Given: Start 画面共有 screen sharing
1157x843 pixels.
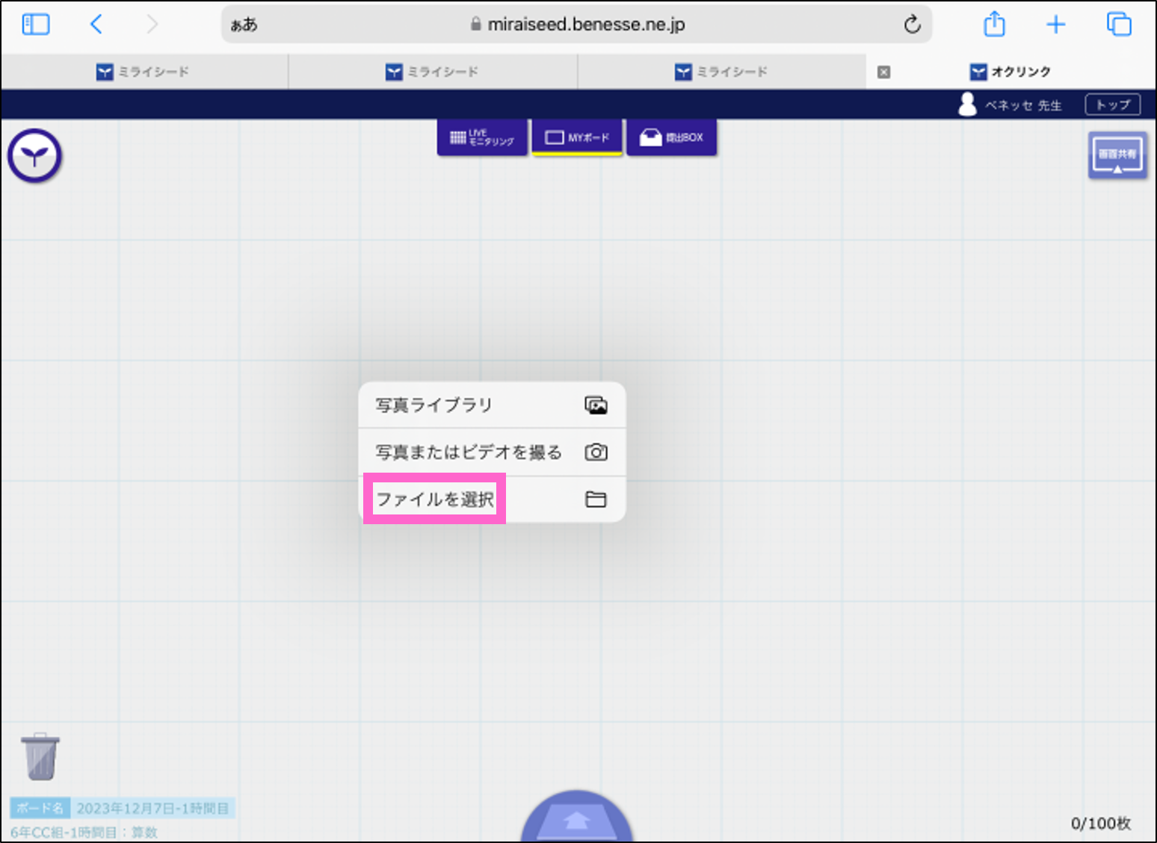Looking at the screenshot, I should pos(1117,155).
